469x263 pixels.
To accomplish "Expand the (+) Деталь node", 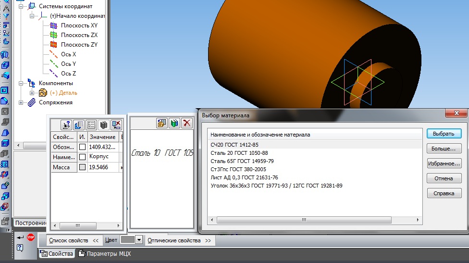I will click(32, 93).
